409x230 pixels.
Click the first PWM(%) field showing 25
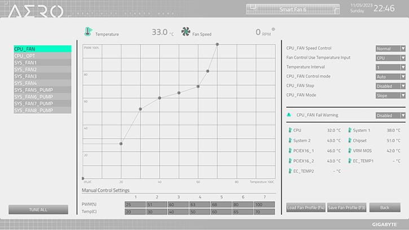(x=135, y=204)
